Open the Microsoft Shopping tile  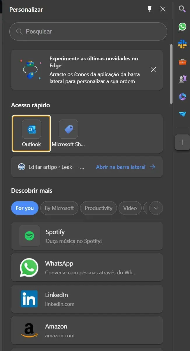coord(68,134)
